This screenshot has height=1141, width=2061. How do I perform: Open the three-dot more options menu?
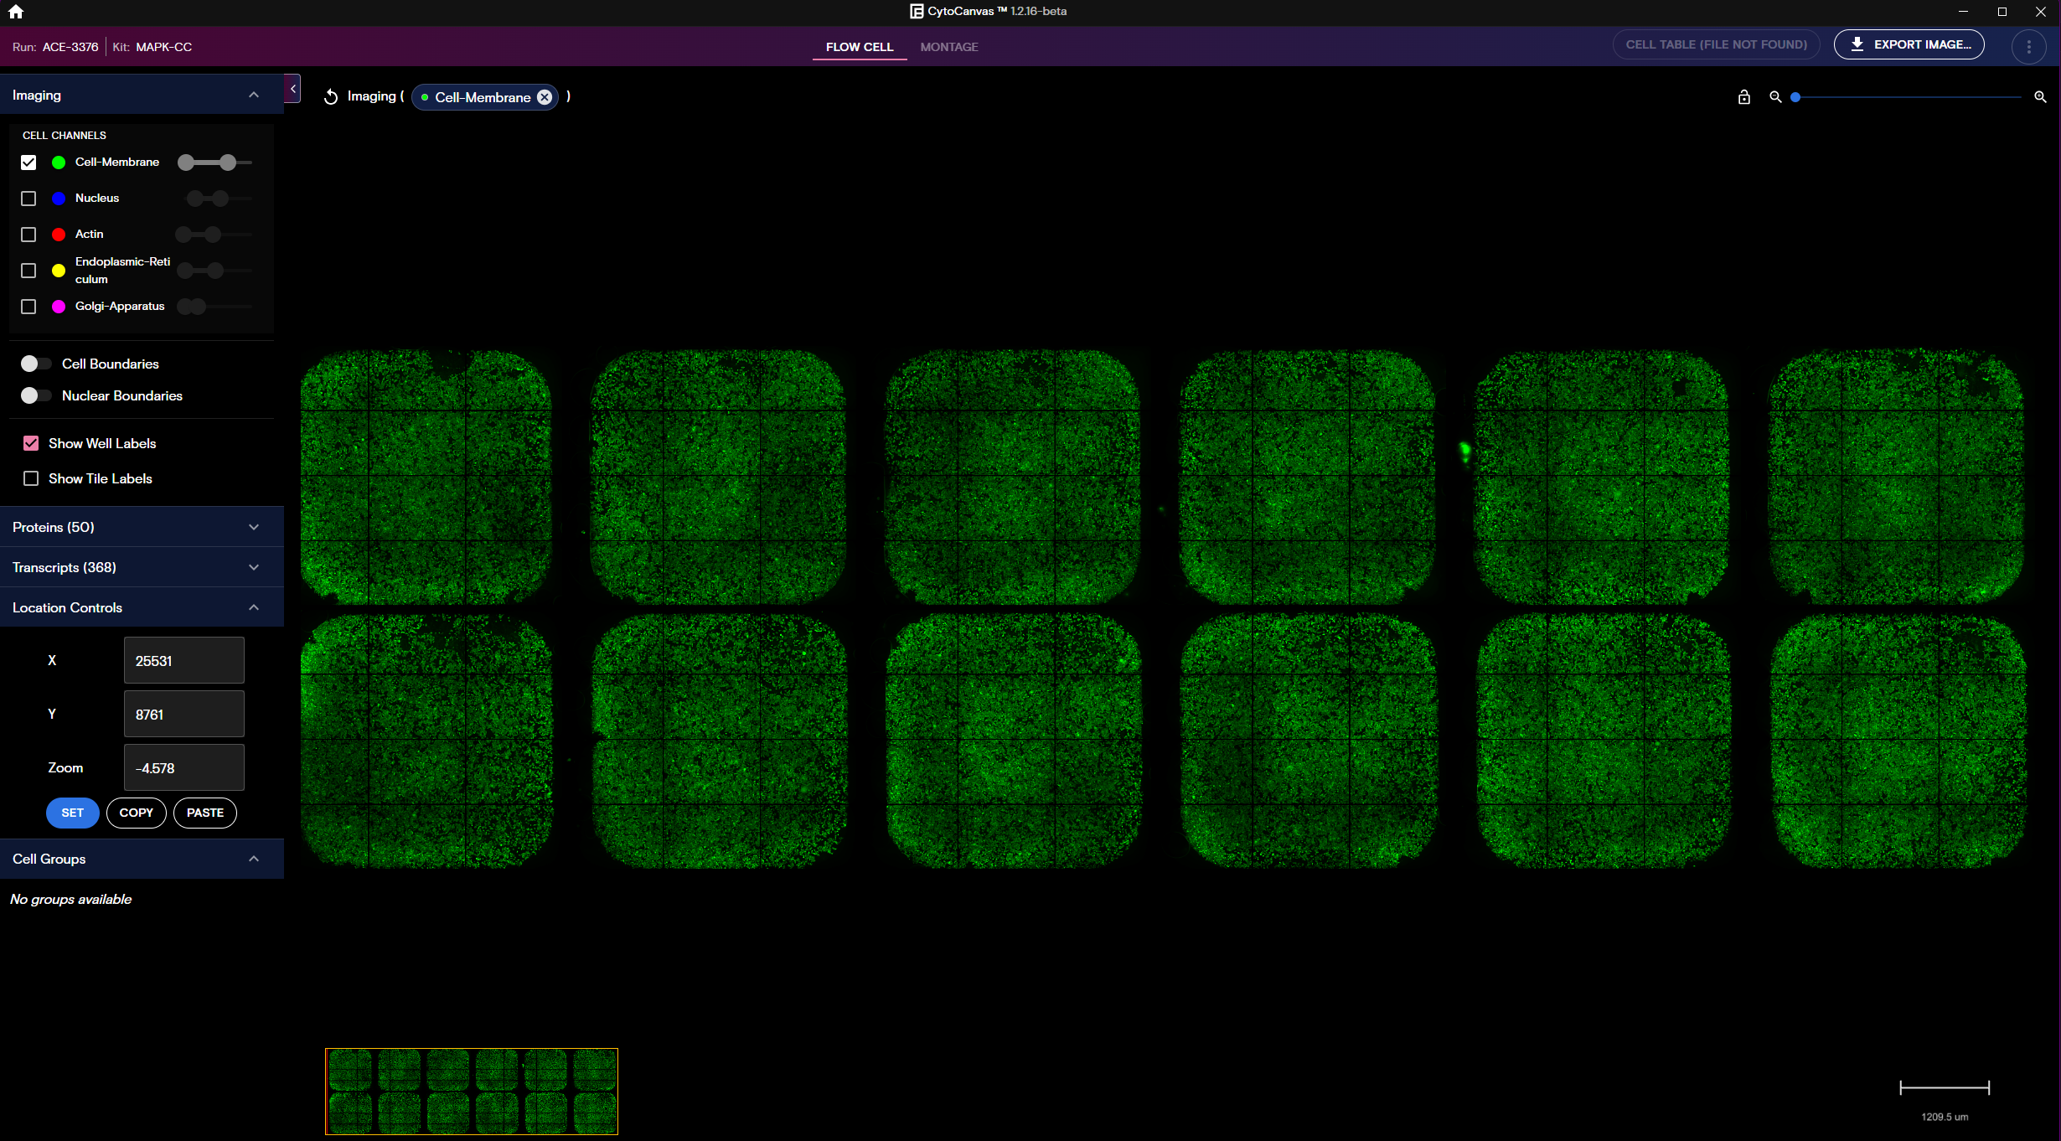(2028, 47)
